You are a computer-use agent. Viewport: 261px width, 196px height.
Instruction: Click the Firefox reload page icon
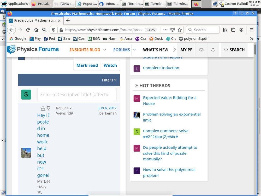click(28, 30)
